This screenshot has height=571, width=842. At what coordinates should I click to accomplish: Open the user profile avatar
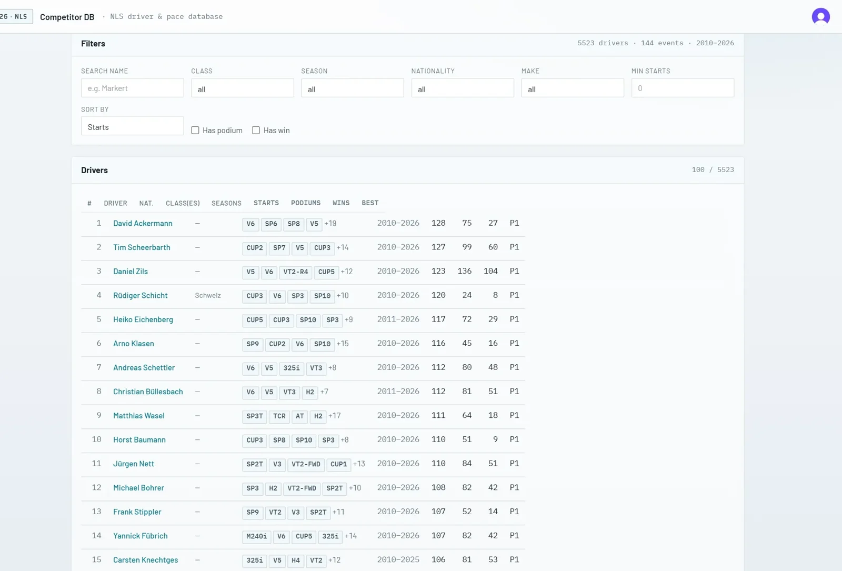[820, 16]
